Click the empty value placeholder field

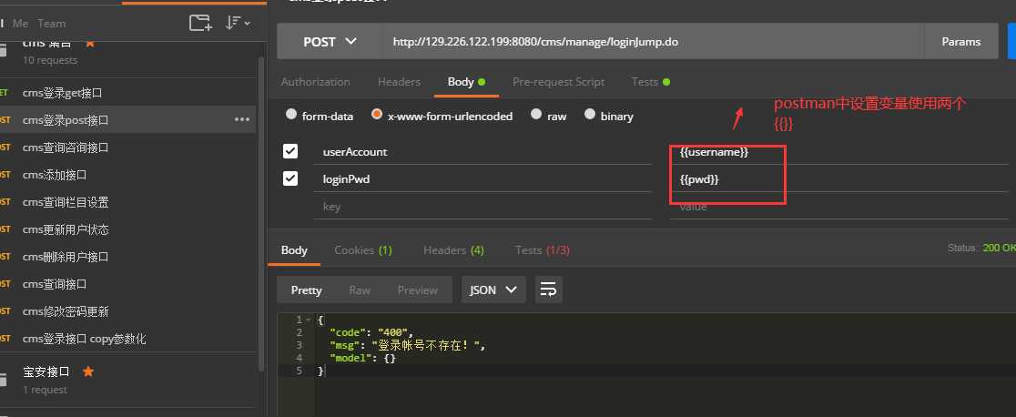tap(839, 207)
